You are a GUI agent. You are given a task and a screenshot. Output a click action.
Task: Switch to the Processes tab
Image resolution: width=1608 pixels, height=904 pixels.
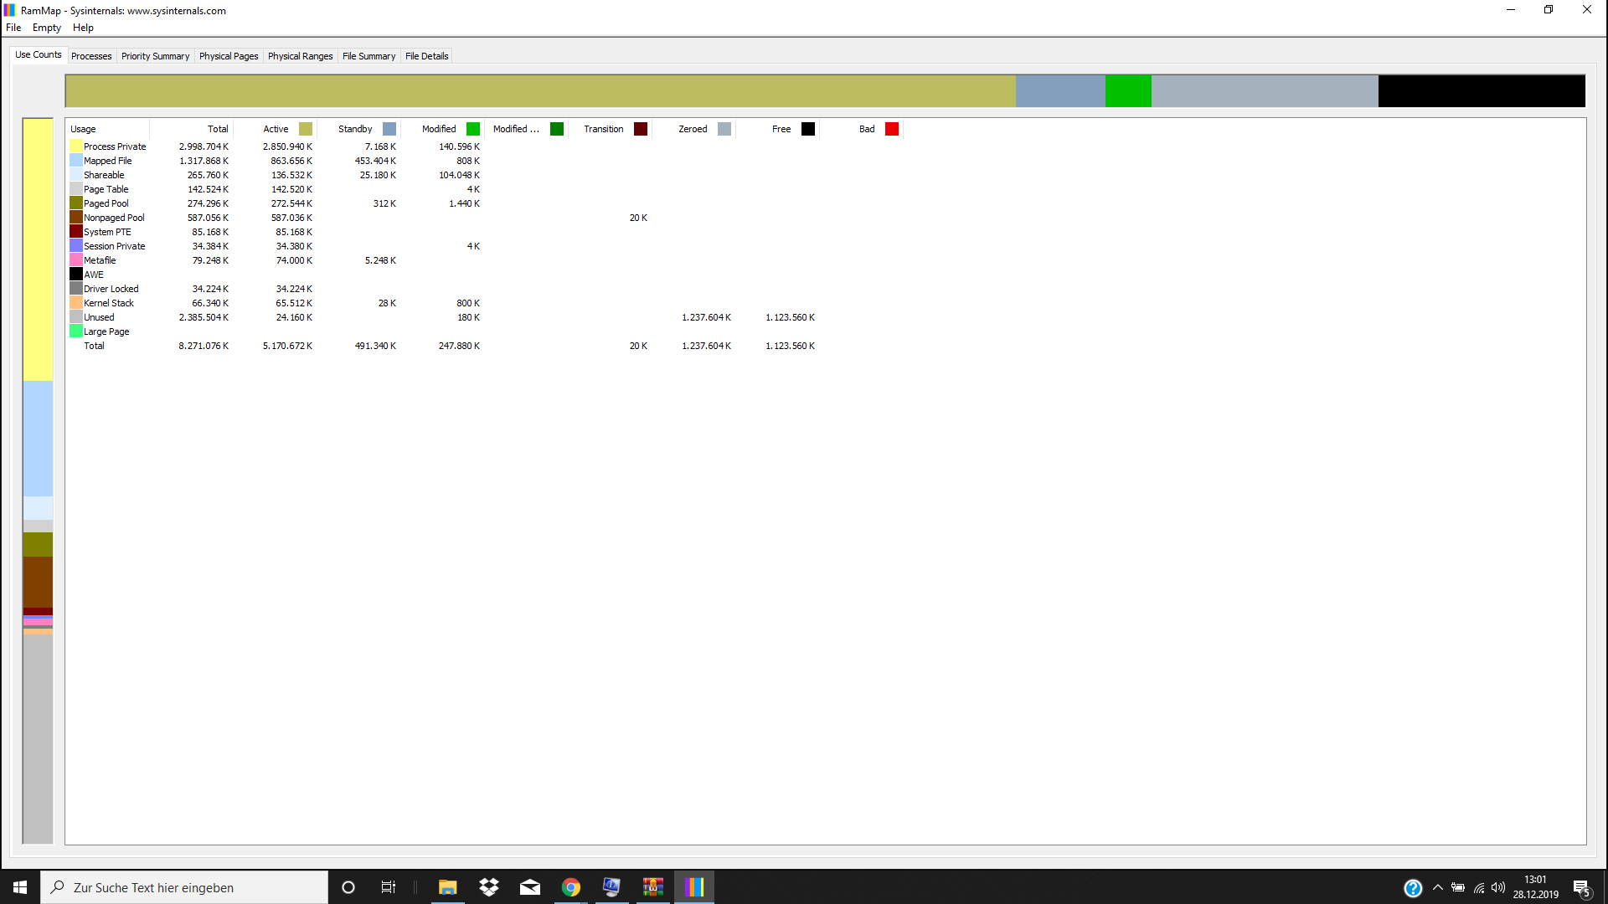pyautogui.click(x=91, y=56)
